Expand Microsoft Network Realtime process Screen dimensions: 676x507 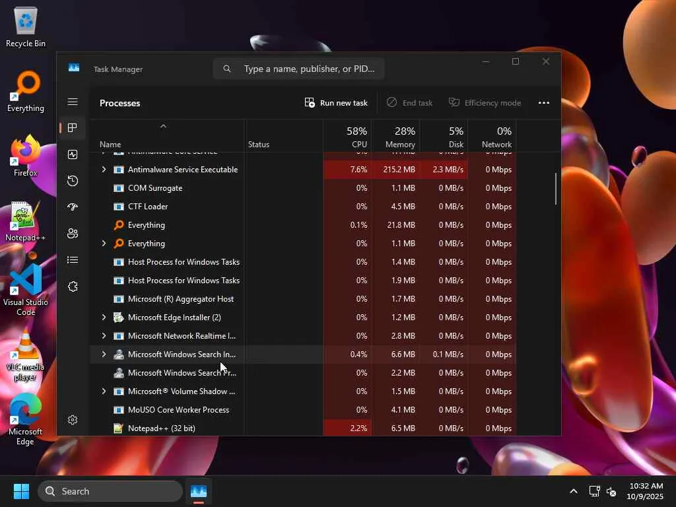pos(104,335)
